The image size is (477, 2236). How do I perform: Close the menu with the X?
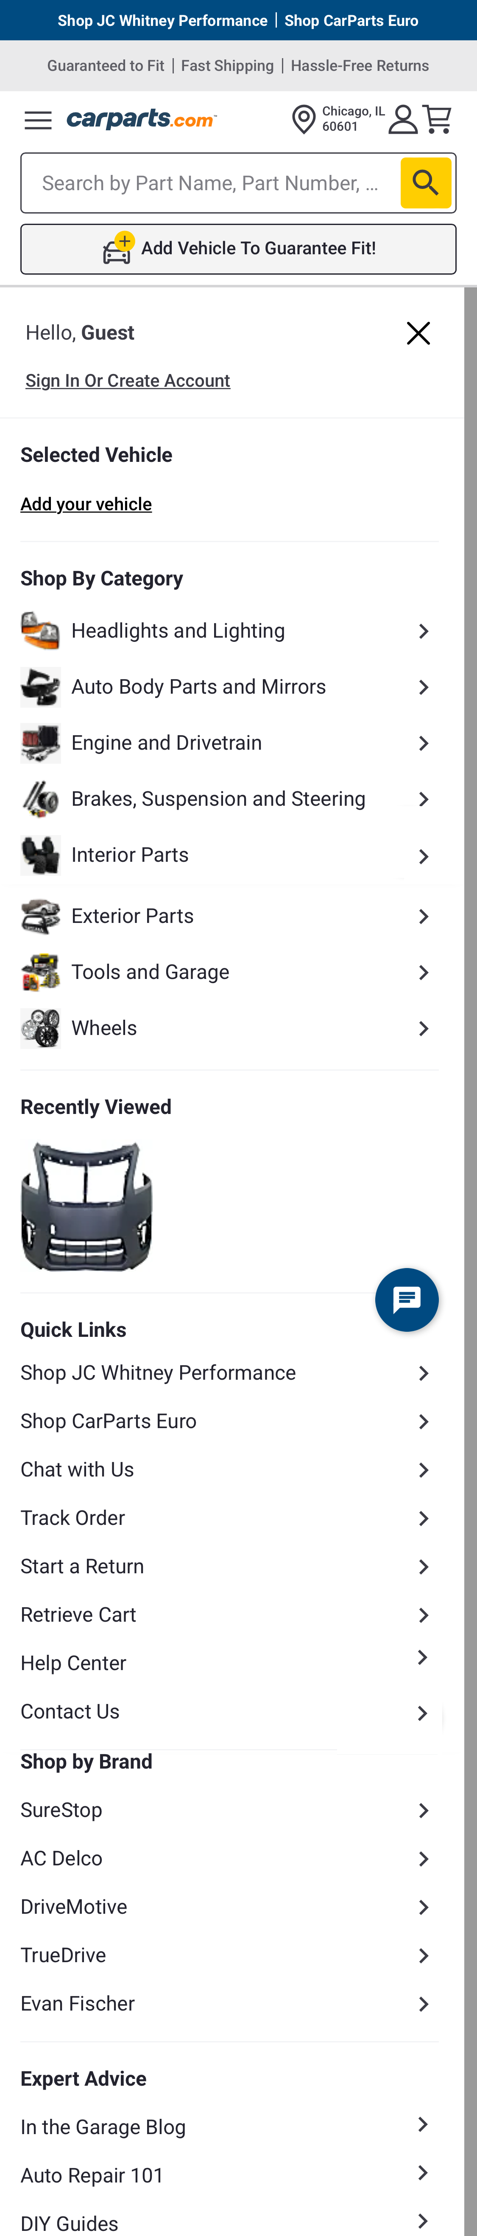pos(418,332)
